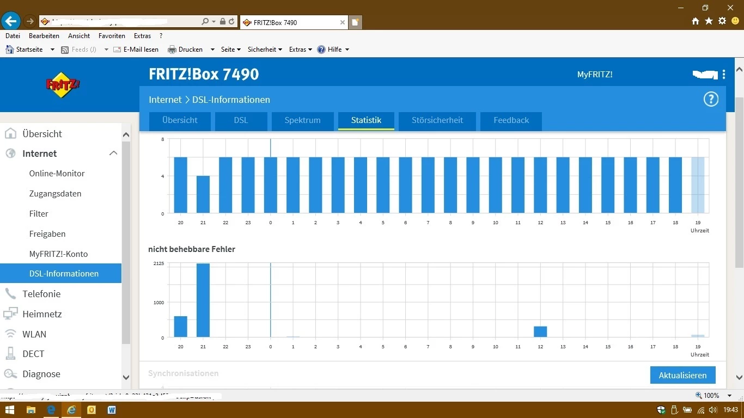Switch to the Störsicherheit tab
The width and height of the screenshot is (744, 418).
(437, 121)
